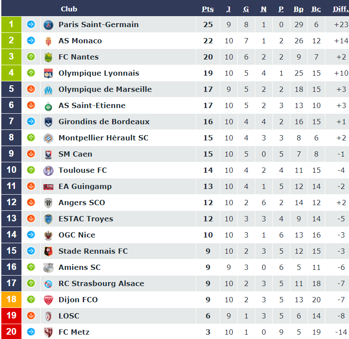
Task: Open the Montpellier Hérault SC link
Action: click(103, 138)
